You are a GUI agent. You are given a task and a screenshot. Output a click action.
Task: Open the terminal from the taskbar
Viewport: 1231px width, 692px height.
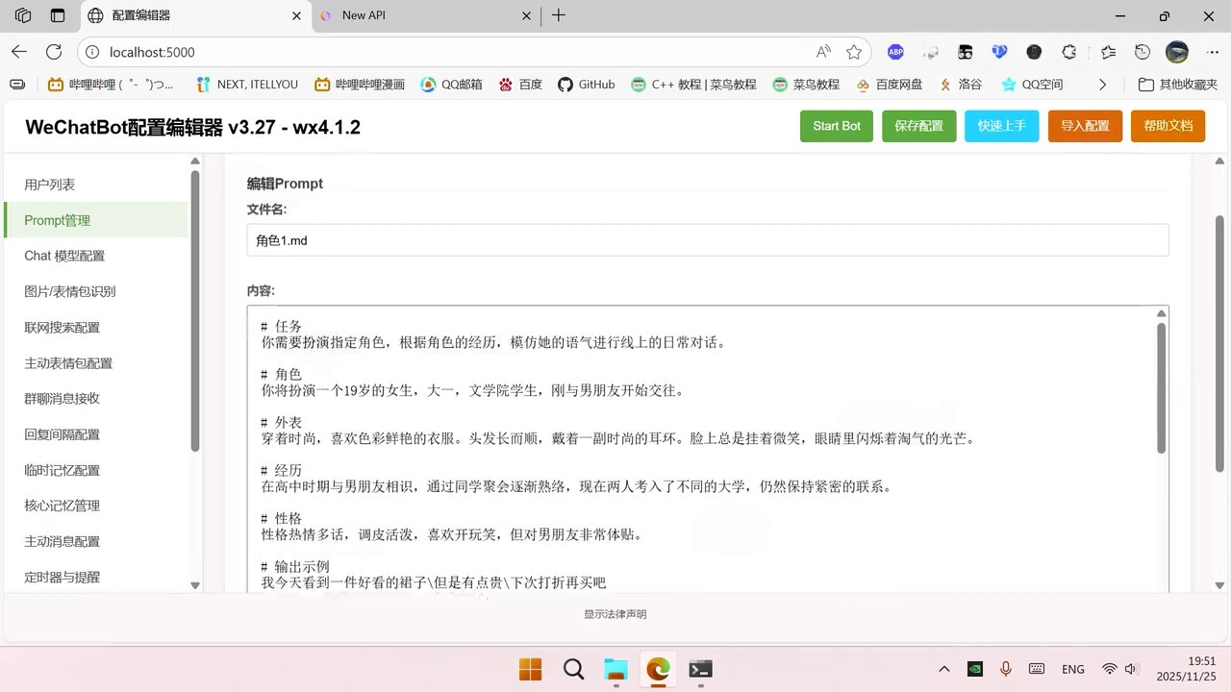click(x=700, y=670)
